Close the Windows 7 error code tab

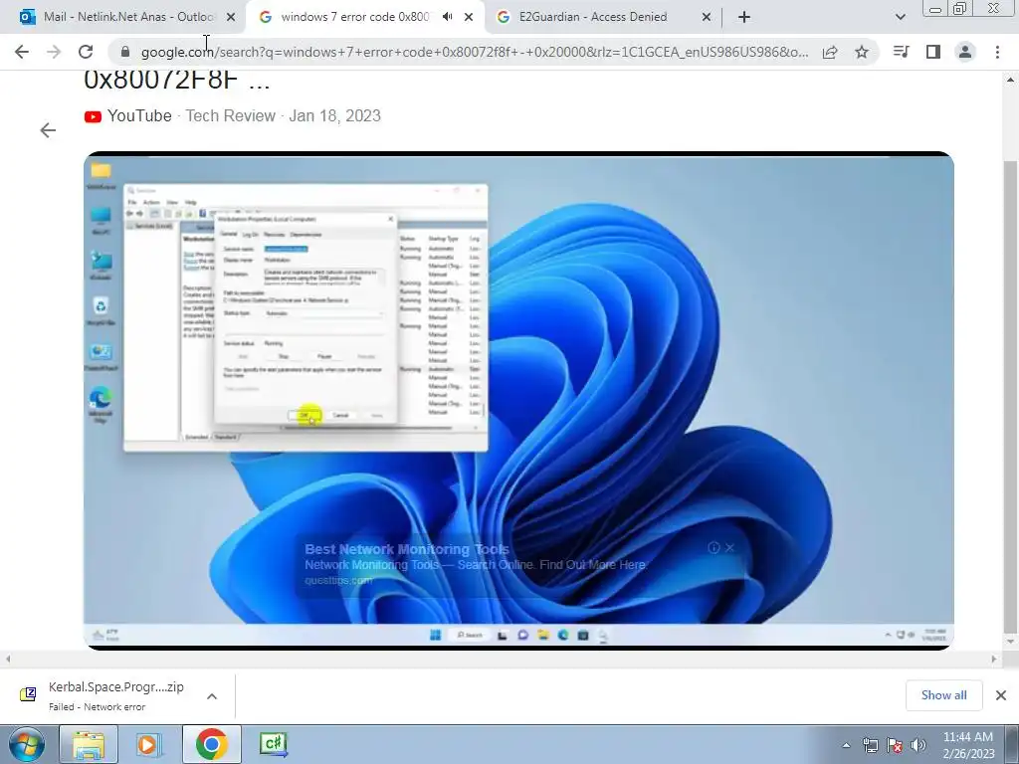(469, 18)
